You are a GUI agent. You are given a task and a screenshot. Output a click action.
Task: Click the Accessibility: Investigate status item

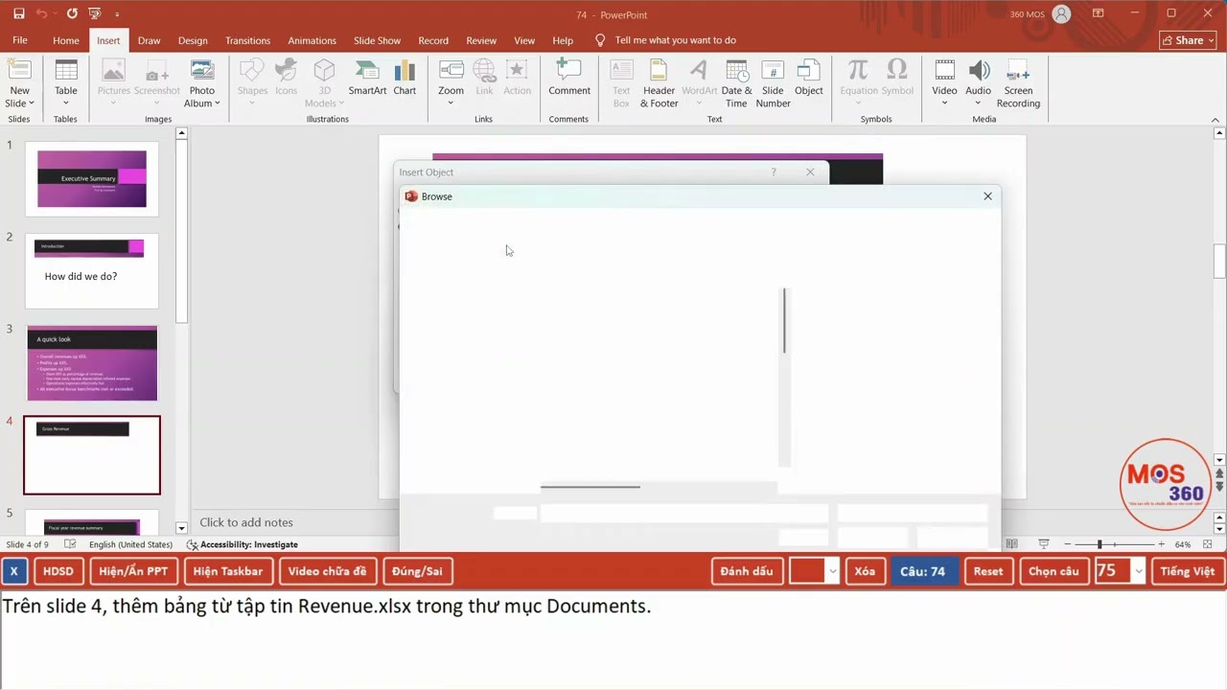243,544
